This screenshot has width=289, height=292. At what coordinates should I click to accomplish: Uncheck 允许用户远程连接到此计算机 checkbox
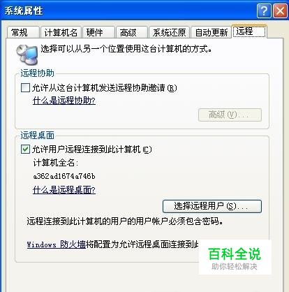pos(25,149)
